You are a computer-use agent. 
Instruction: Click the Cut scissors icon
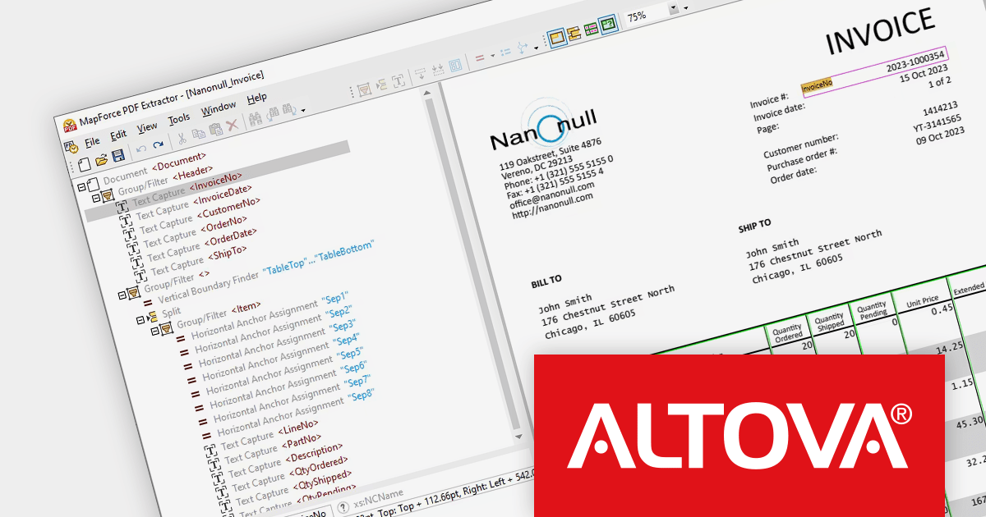182,139
